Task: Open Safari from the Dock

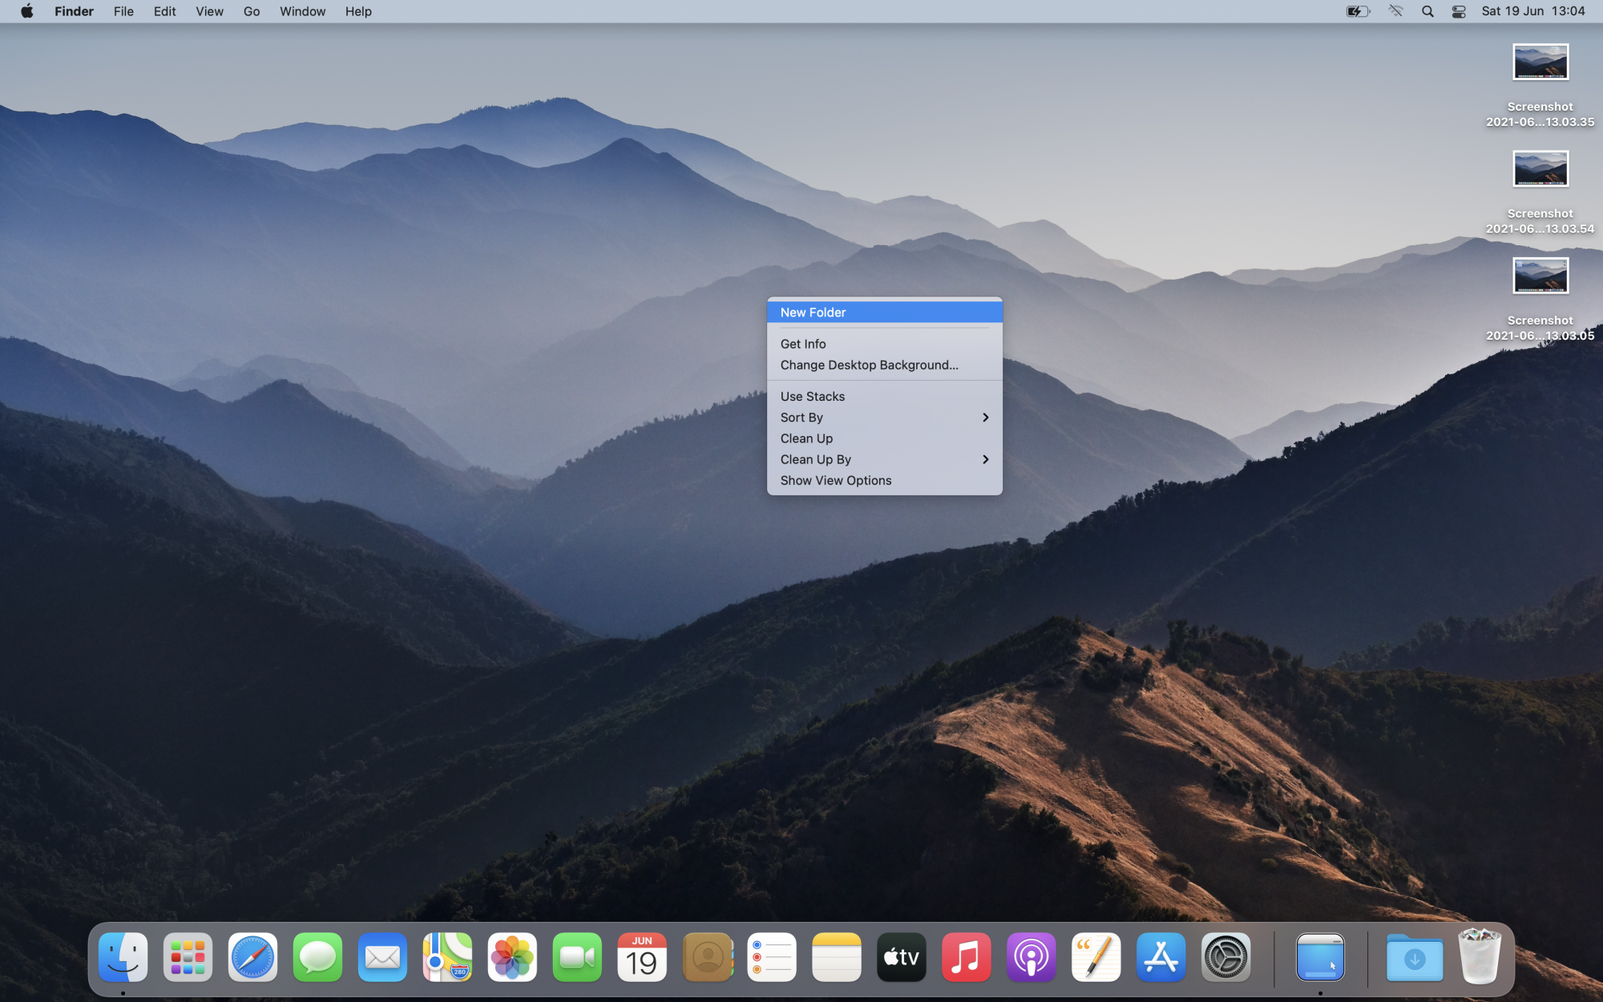Action: pyautogui.click(x=252, y=957)
